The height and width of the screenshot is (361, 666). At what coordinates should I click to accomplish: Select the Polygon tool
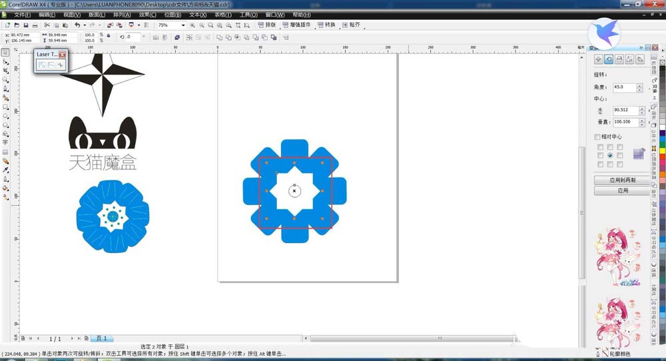pyautogui.click(x=5, y=125)
